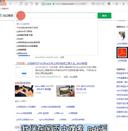Open the colorful grid apps icon
Image resolution: width=128 pixels, height=131 pixels.
[x=109, y=4]
